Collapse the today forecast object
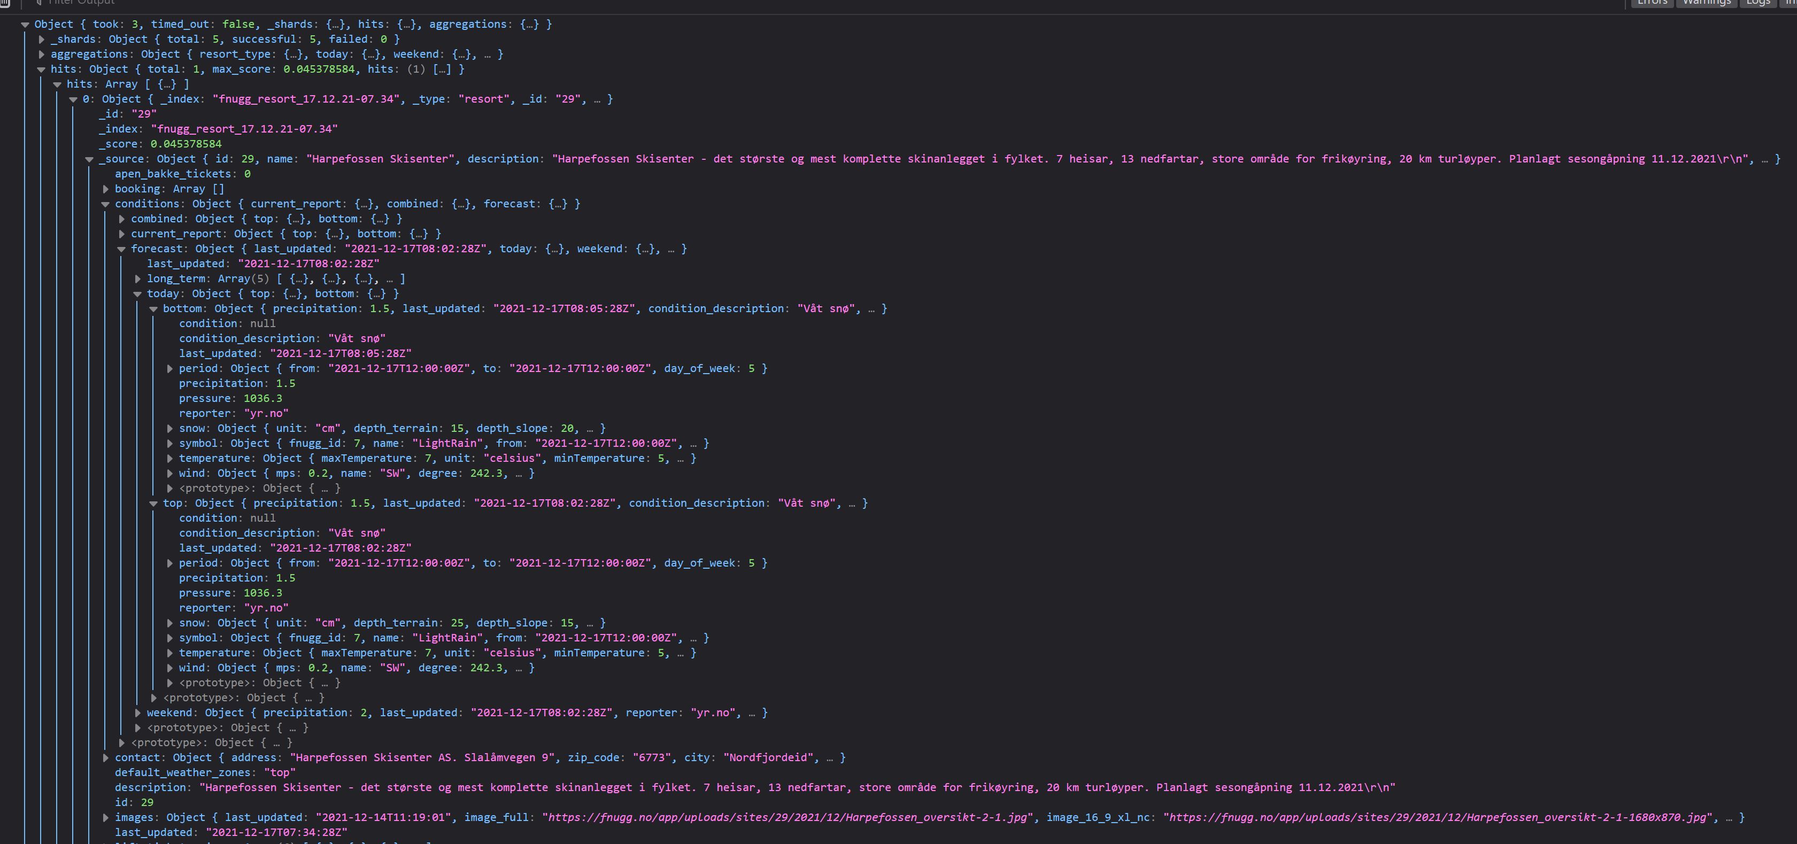 pyautogui.click(x=137, y=293)
